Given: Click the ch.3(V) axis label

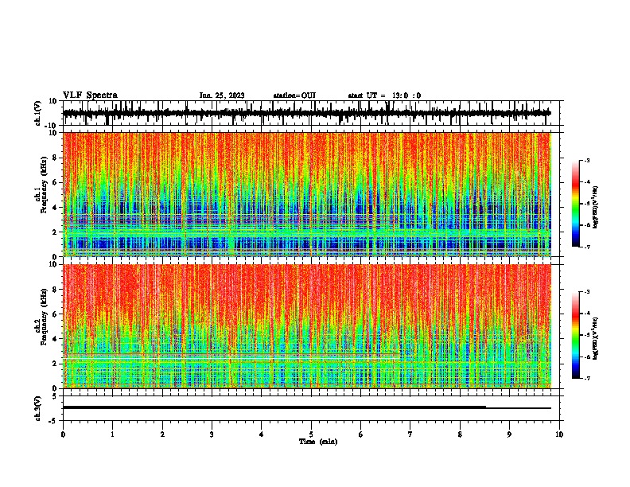Looking at the screenshot, I should (x=37, y=408).
